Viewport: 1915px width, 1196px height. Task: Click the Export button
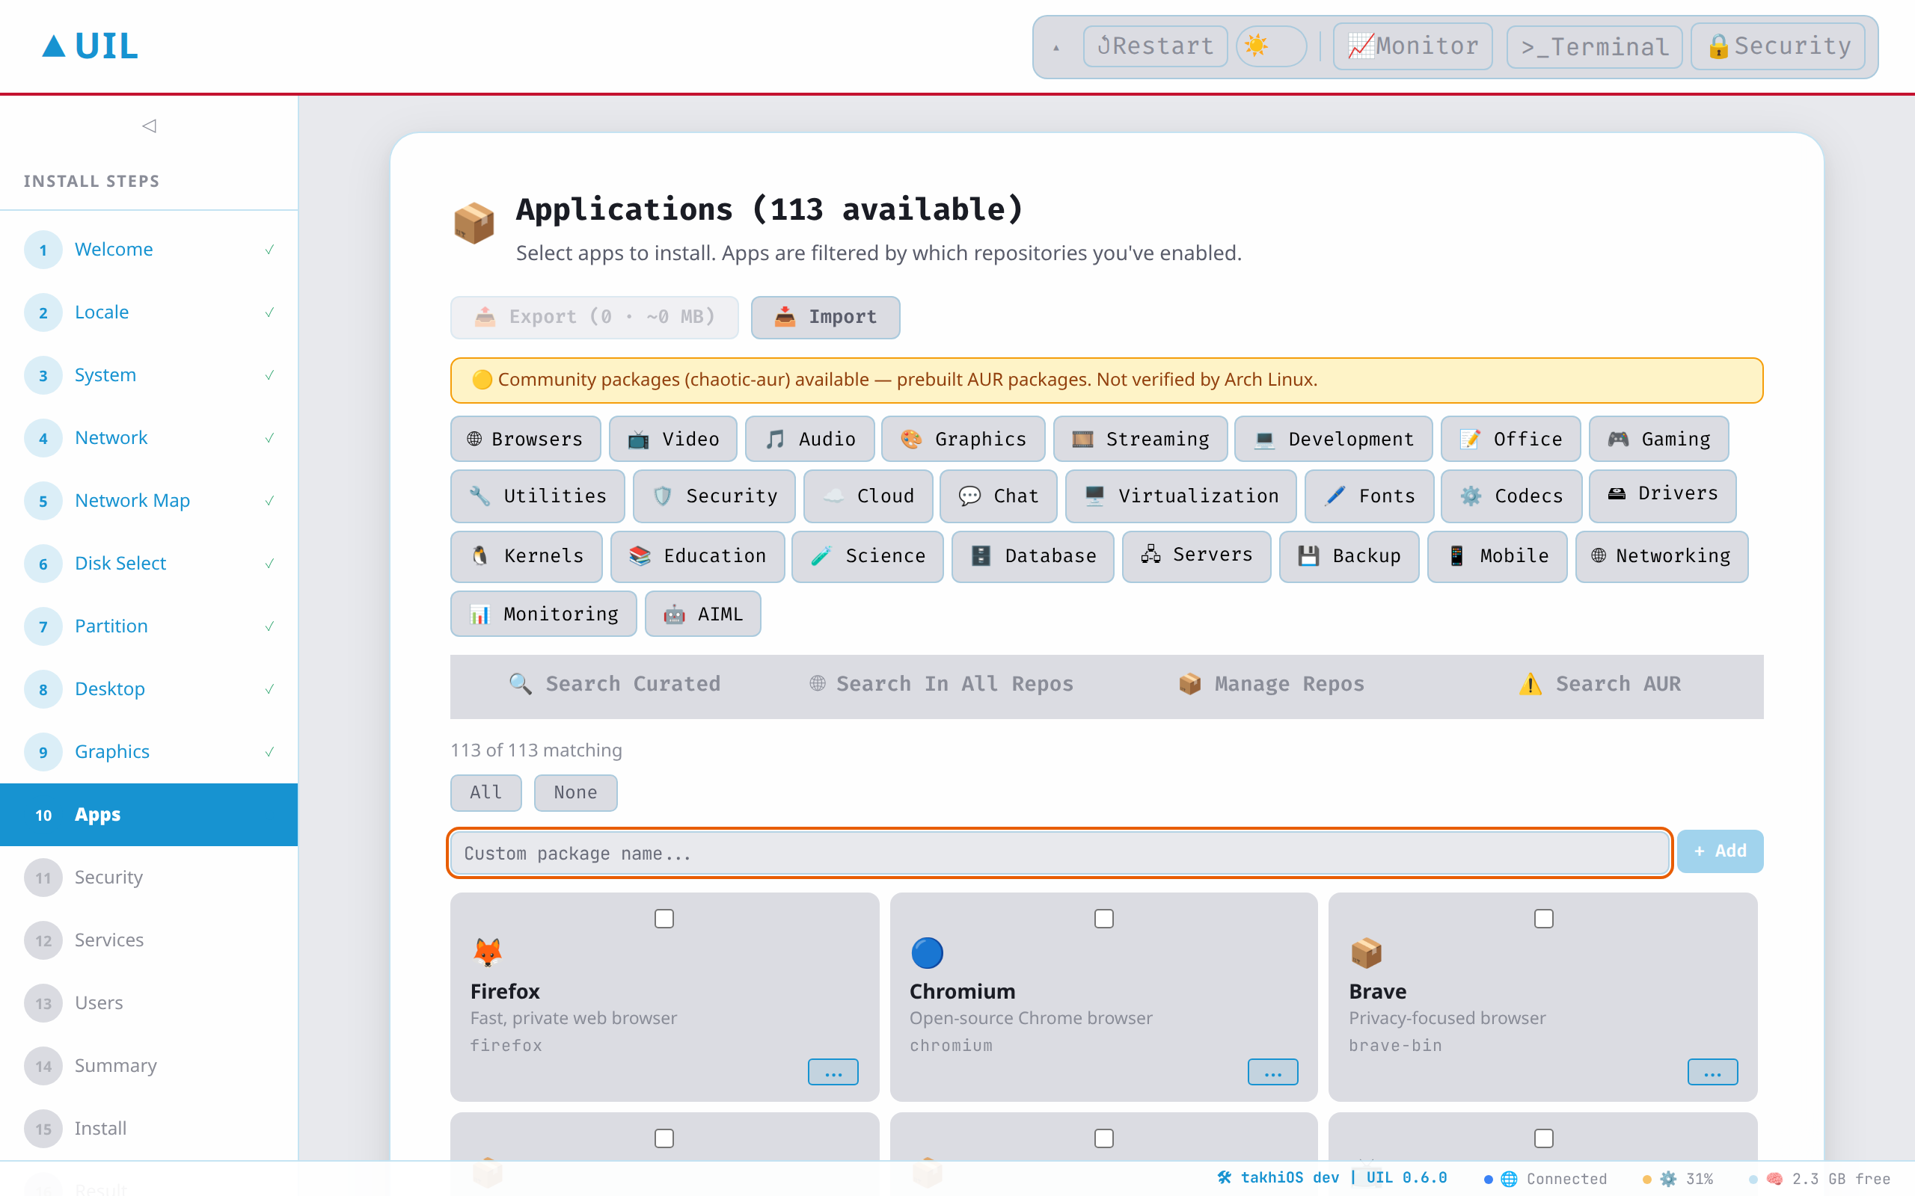(594, 317)
